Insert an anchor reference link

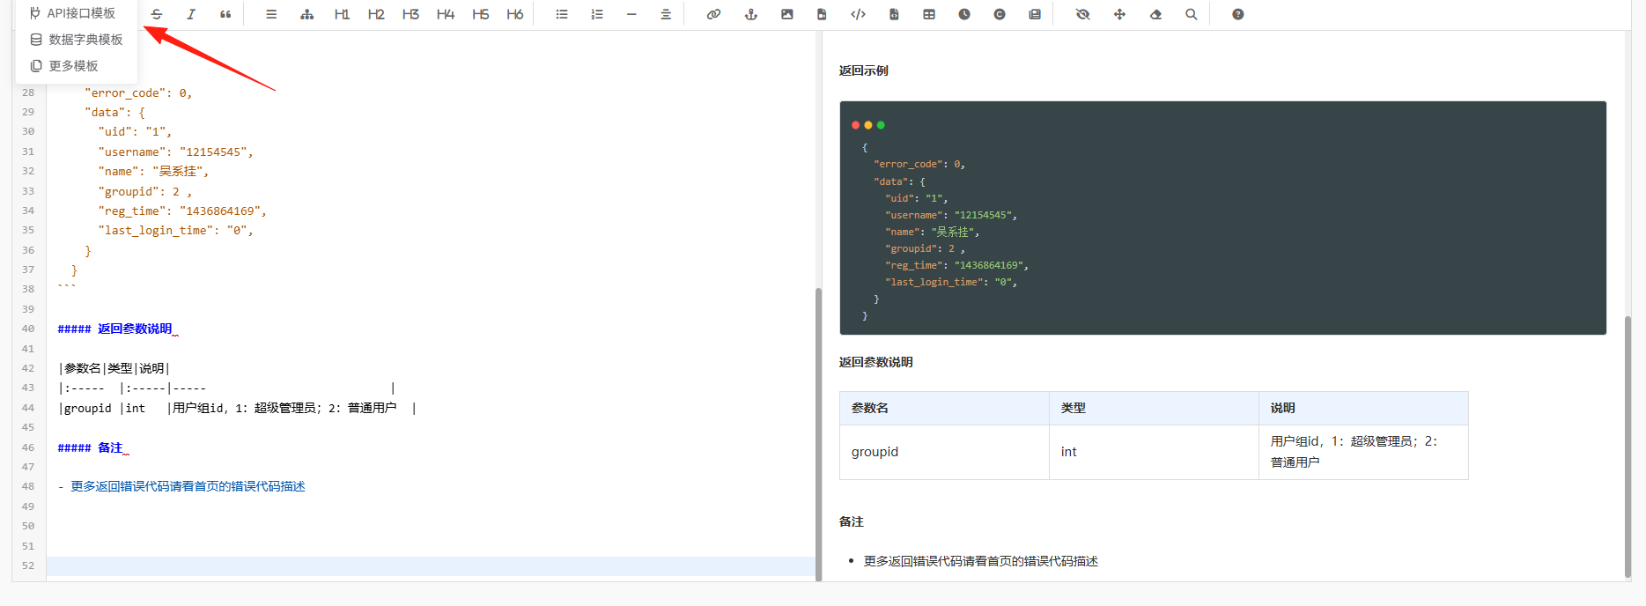point(751,14)
